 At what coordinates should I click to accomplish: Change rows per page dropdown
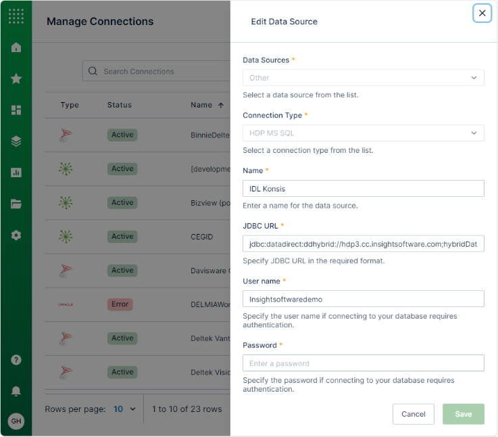124,409
